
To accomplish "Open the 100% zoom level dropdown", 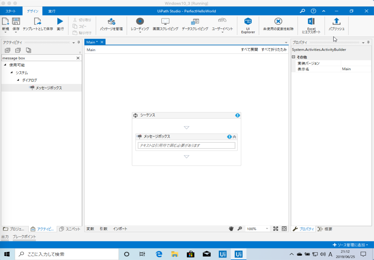I will click(x=267, y=229).
